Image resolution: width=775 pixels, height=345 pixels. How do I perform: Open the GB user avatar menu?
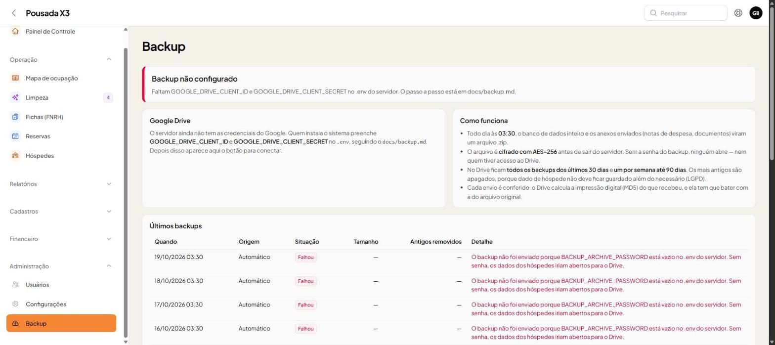click(756, 13)
